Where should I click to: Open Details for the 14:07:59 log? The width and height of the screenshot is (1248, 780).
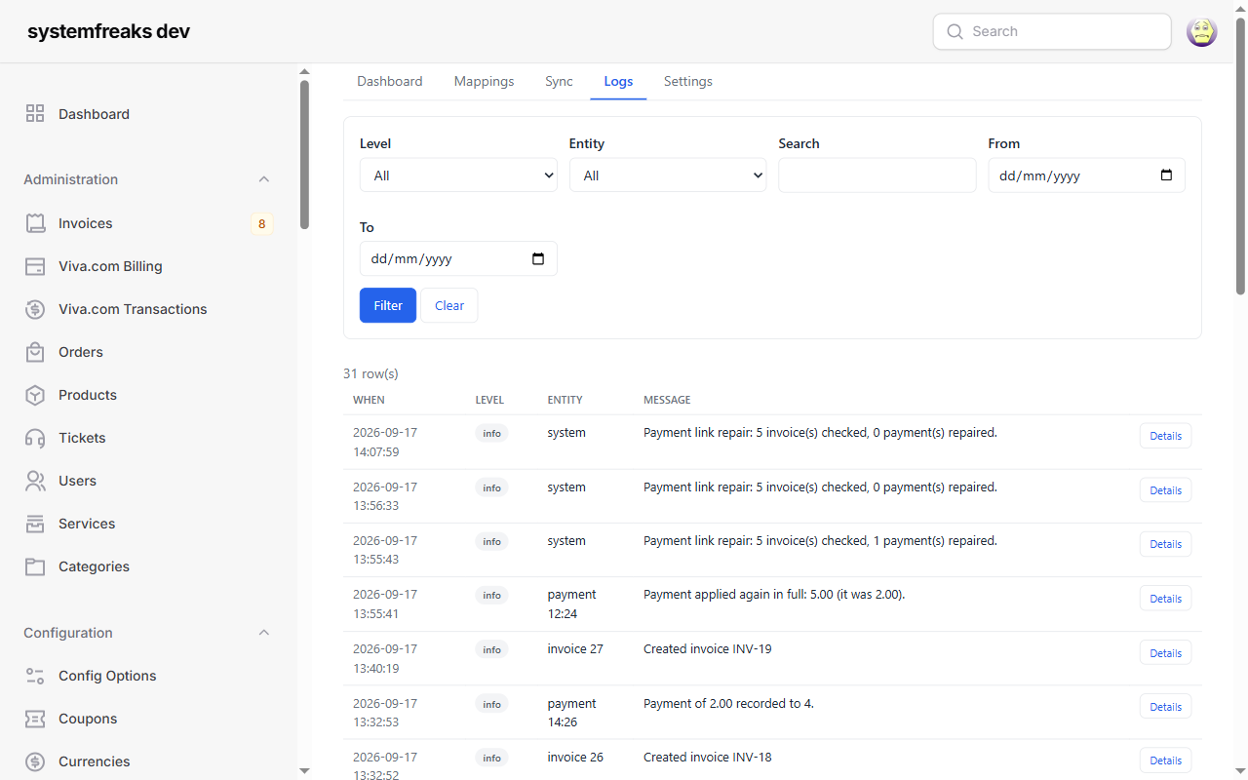[x=1165, y=436]
